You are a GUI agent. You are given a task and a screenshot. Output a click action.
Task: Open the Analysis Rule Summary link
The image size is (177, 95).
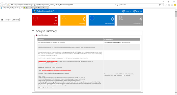pos(114,42)
